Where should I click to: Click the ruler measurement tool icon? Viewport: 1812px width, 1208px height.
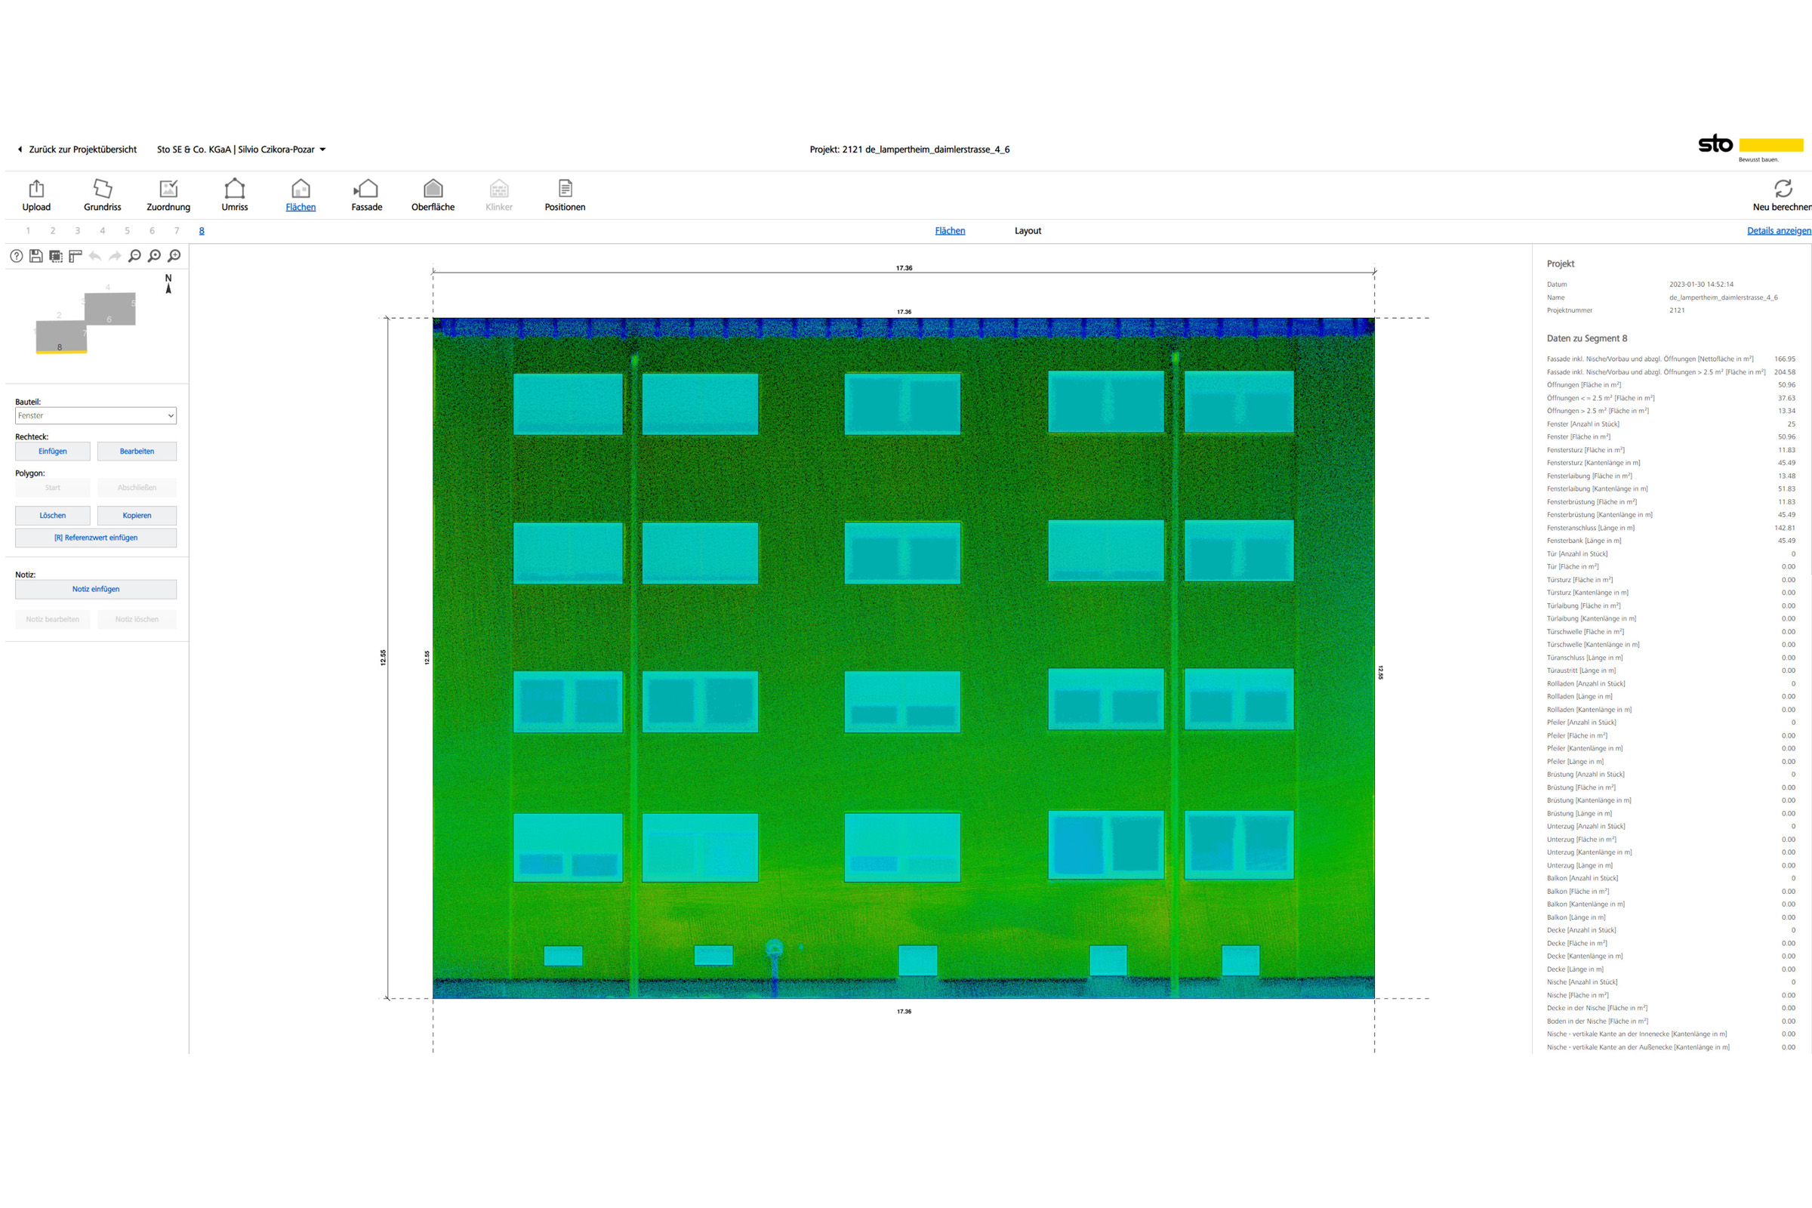75,256
